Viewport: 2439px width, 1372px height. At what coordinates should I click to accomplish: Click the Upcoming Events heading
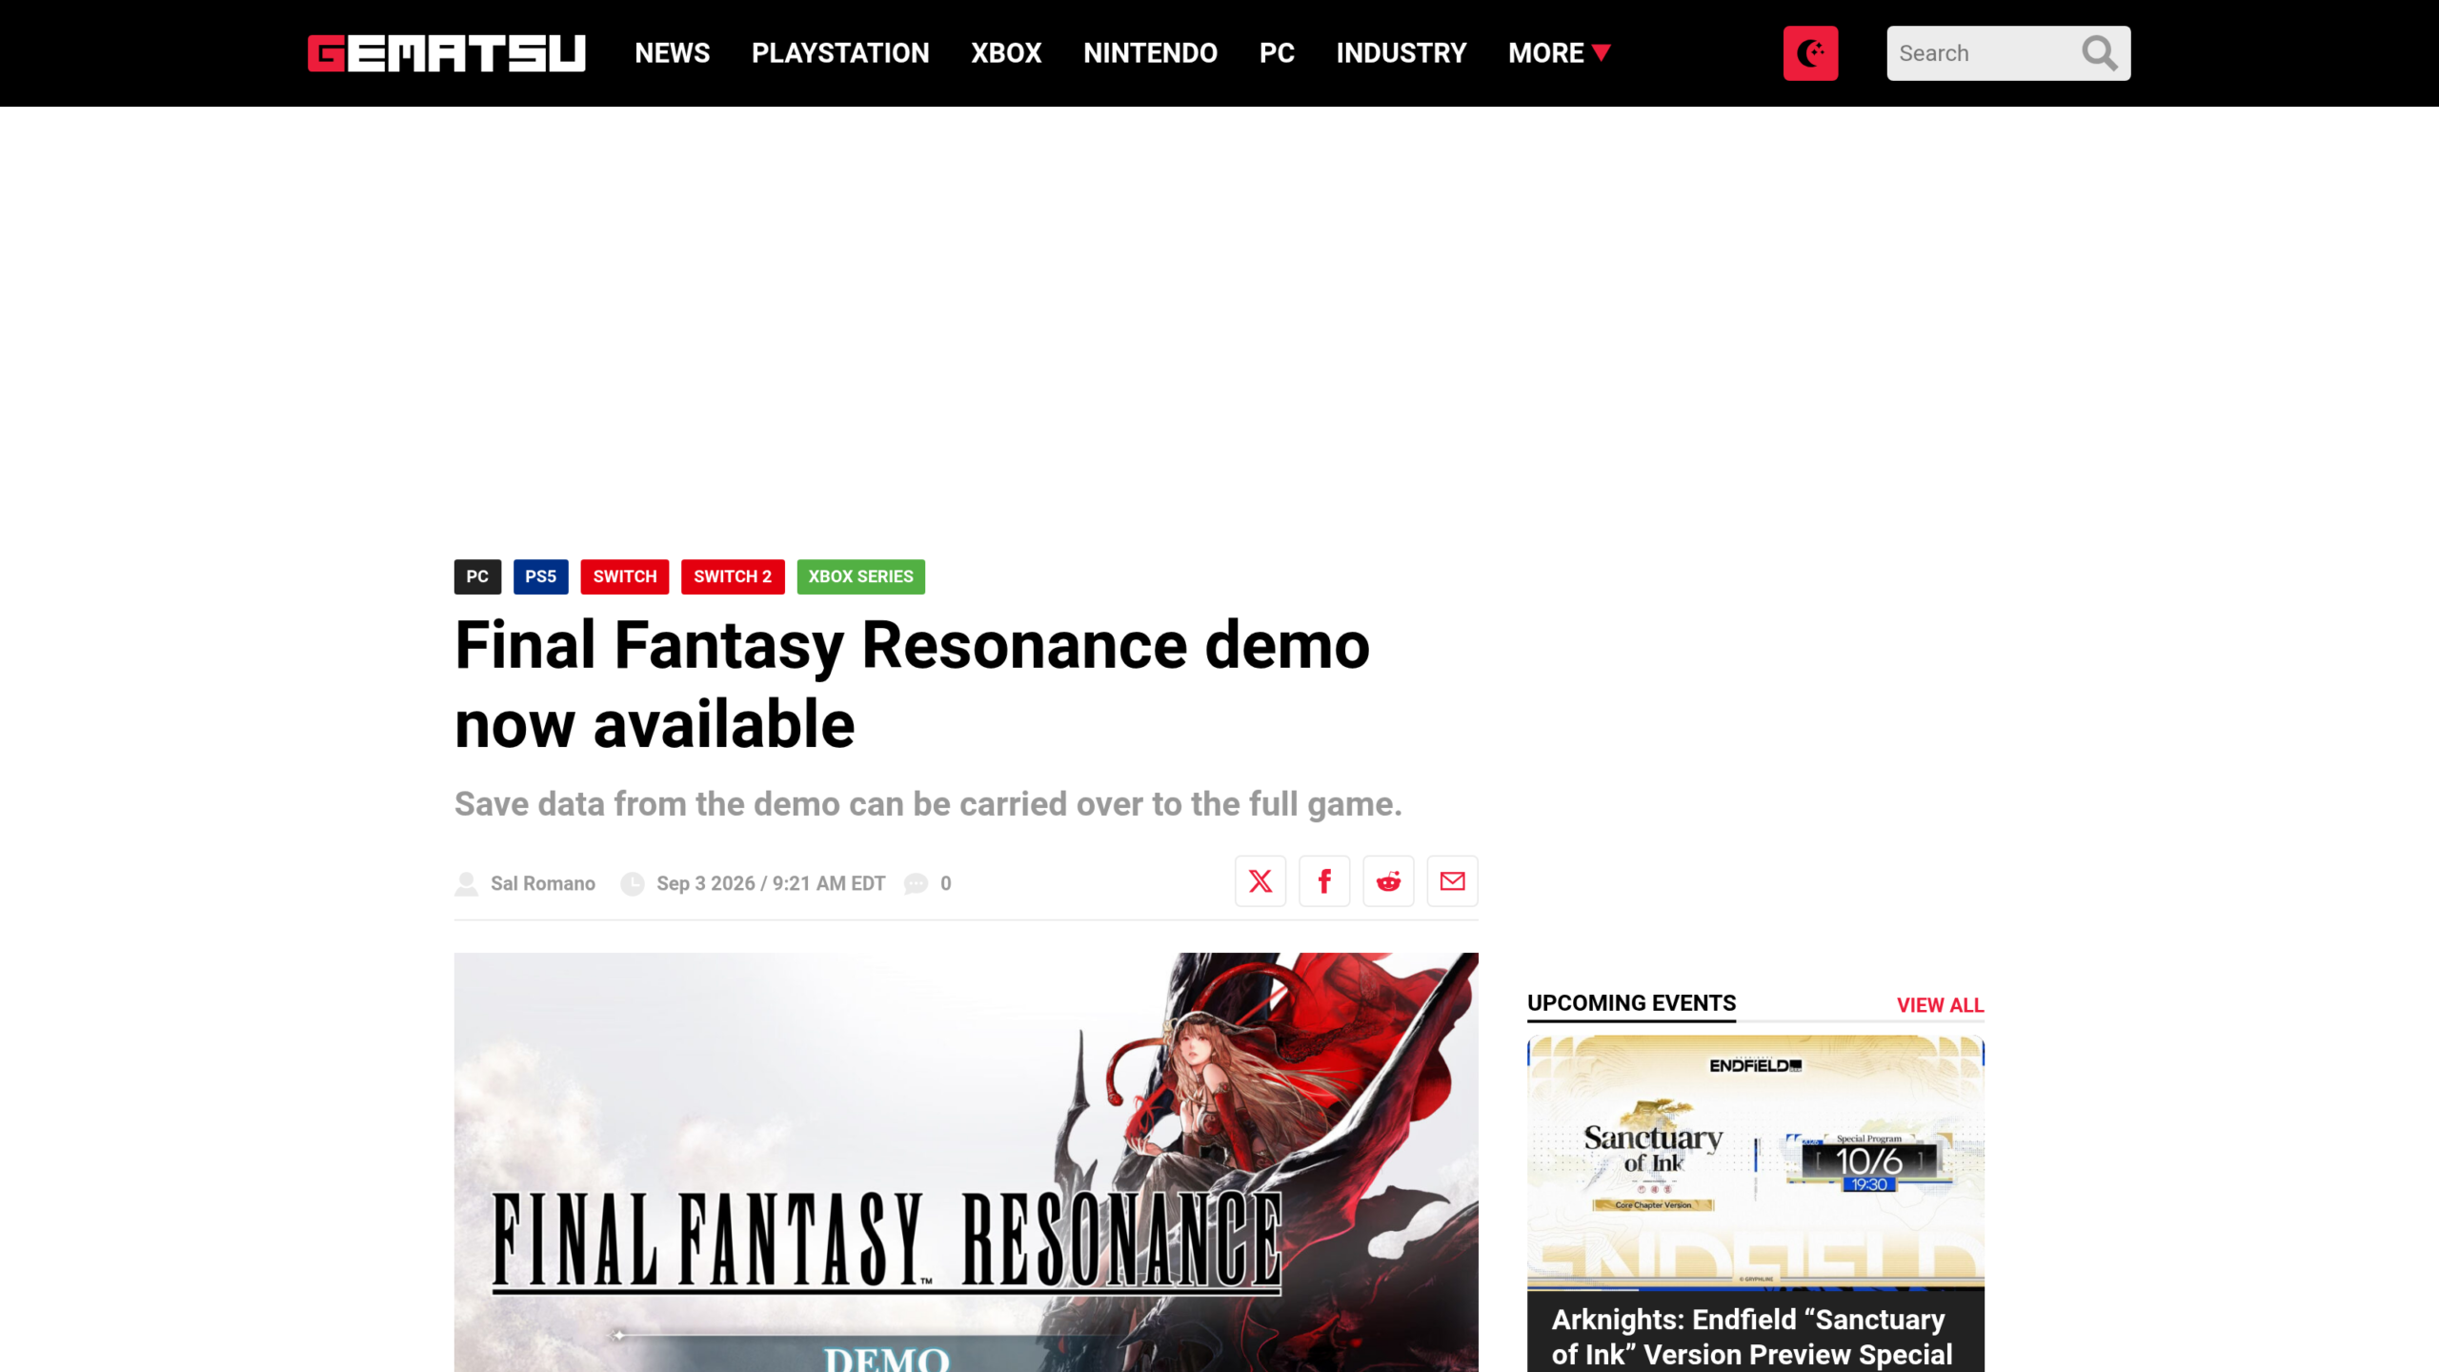pyautogui.click(x=1631, y=1003)
